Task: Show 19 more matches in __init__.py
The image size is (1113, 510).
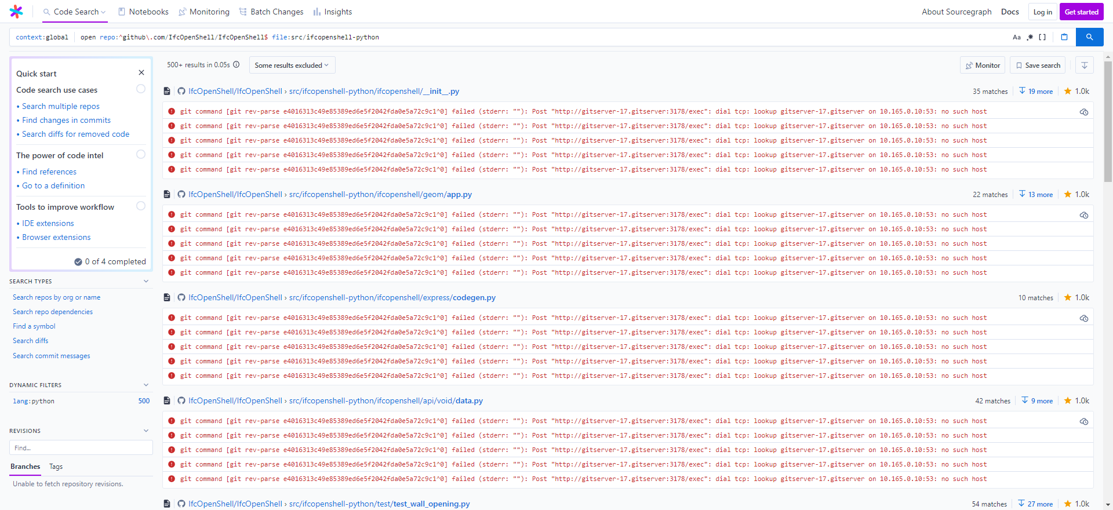Action: point(1036,91)
